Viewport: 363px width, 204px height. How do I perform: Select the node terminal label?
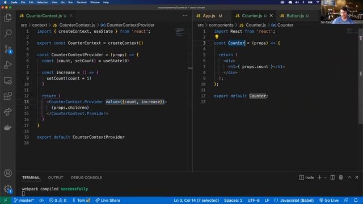point(306,177)
